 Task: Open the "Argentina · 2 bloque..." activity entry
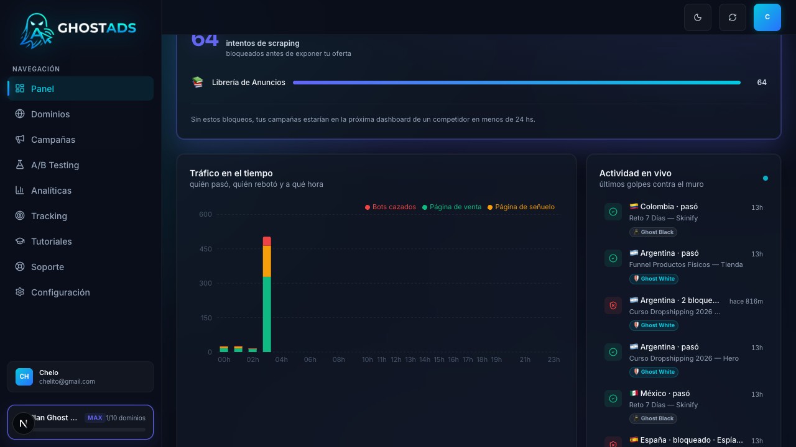683,313
